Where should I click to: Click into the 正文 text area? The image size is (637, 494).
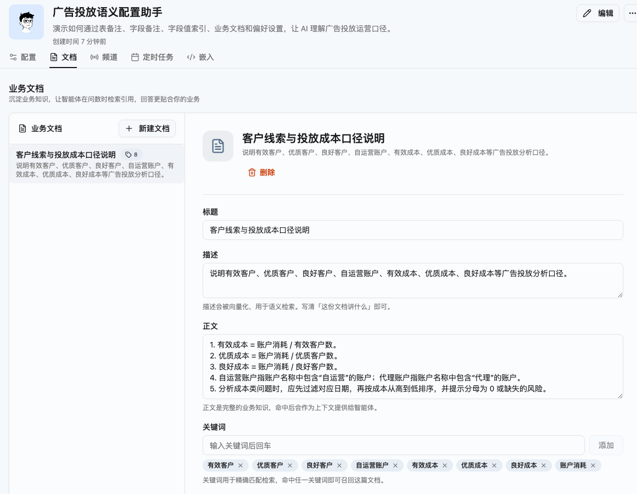click(x=413, y=367)
